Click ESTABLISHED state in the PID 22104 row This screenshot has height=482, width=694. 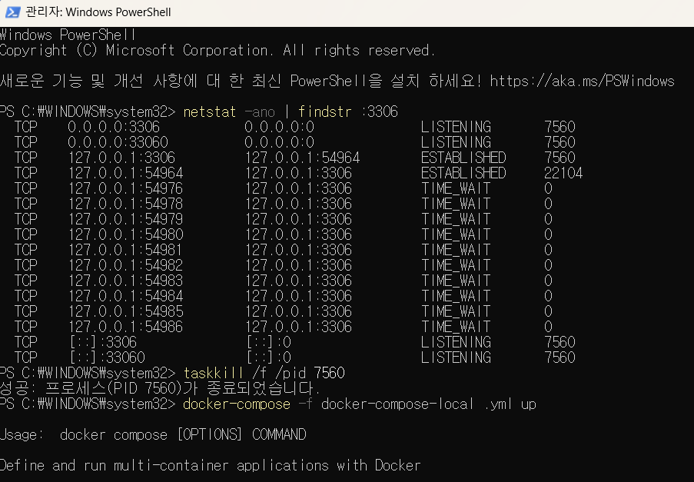[463, 173]
